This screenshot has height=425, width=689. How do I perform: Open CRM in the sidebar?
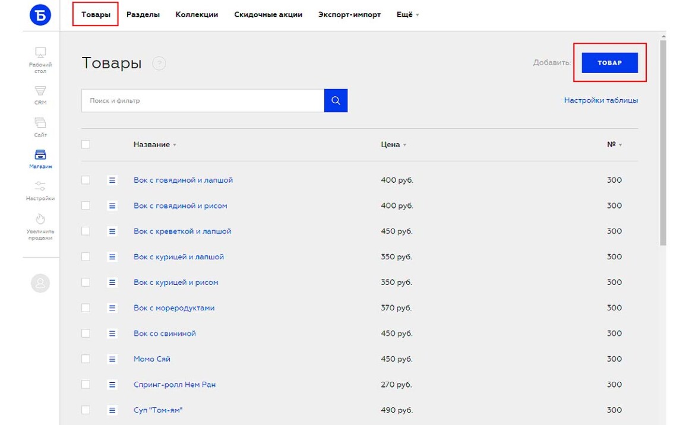pyautogui.click(x=40, y=96)
